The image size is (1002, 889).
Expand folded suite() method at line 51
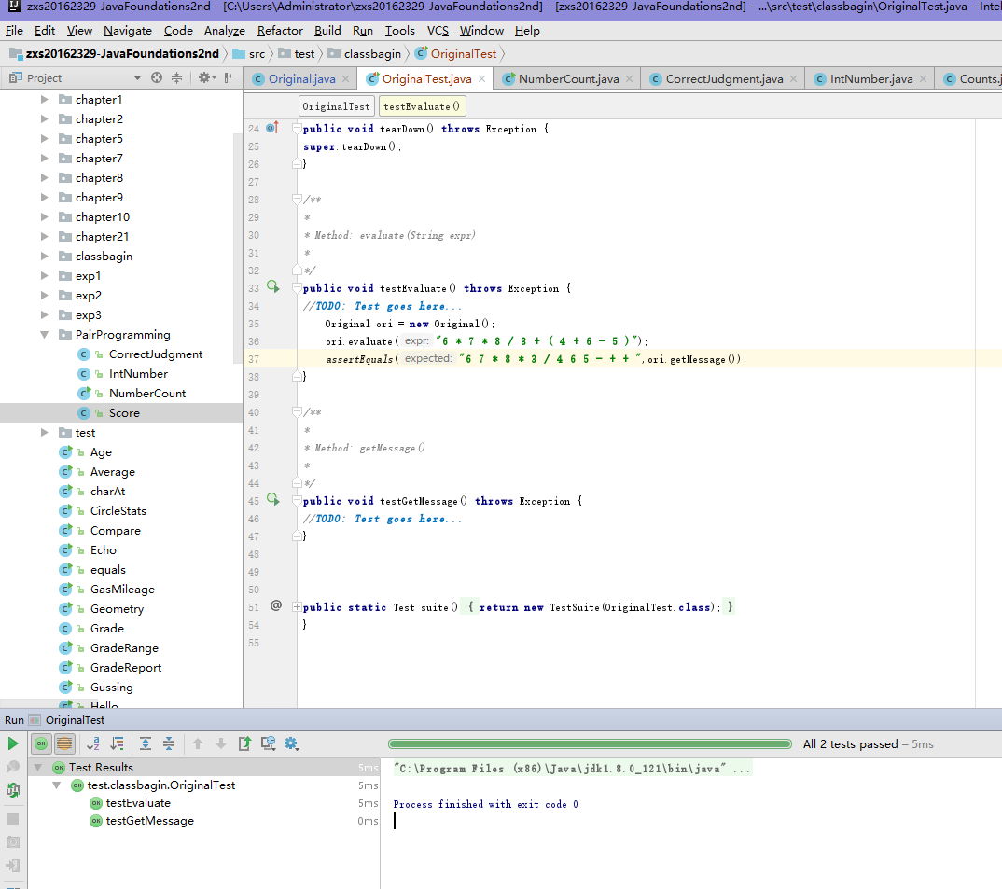(x=297, y=606)
